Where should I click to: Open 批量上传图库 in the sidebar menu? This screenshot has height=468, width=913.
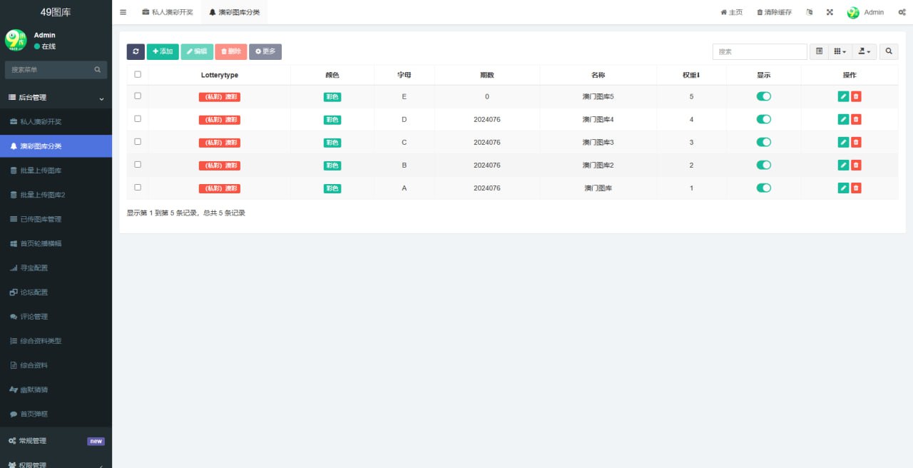[41, 171]
